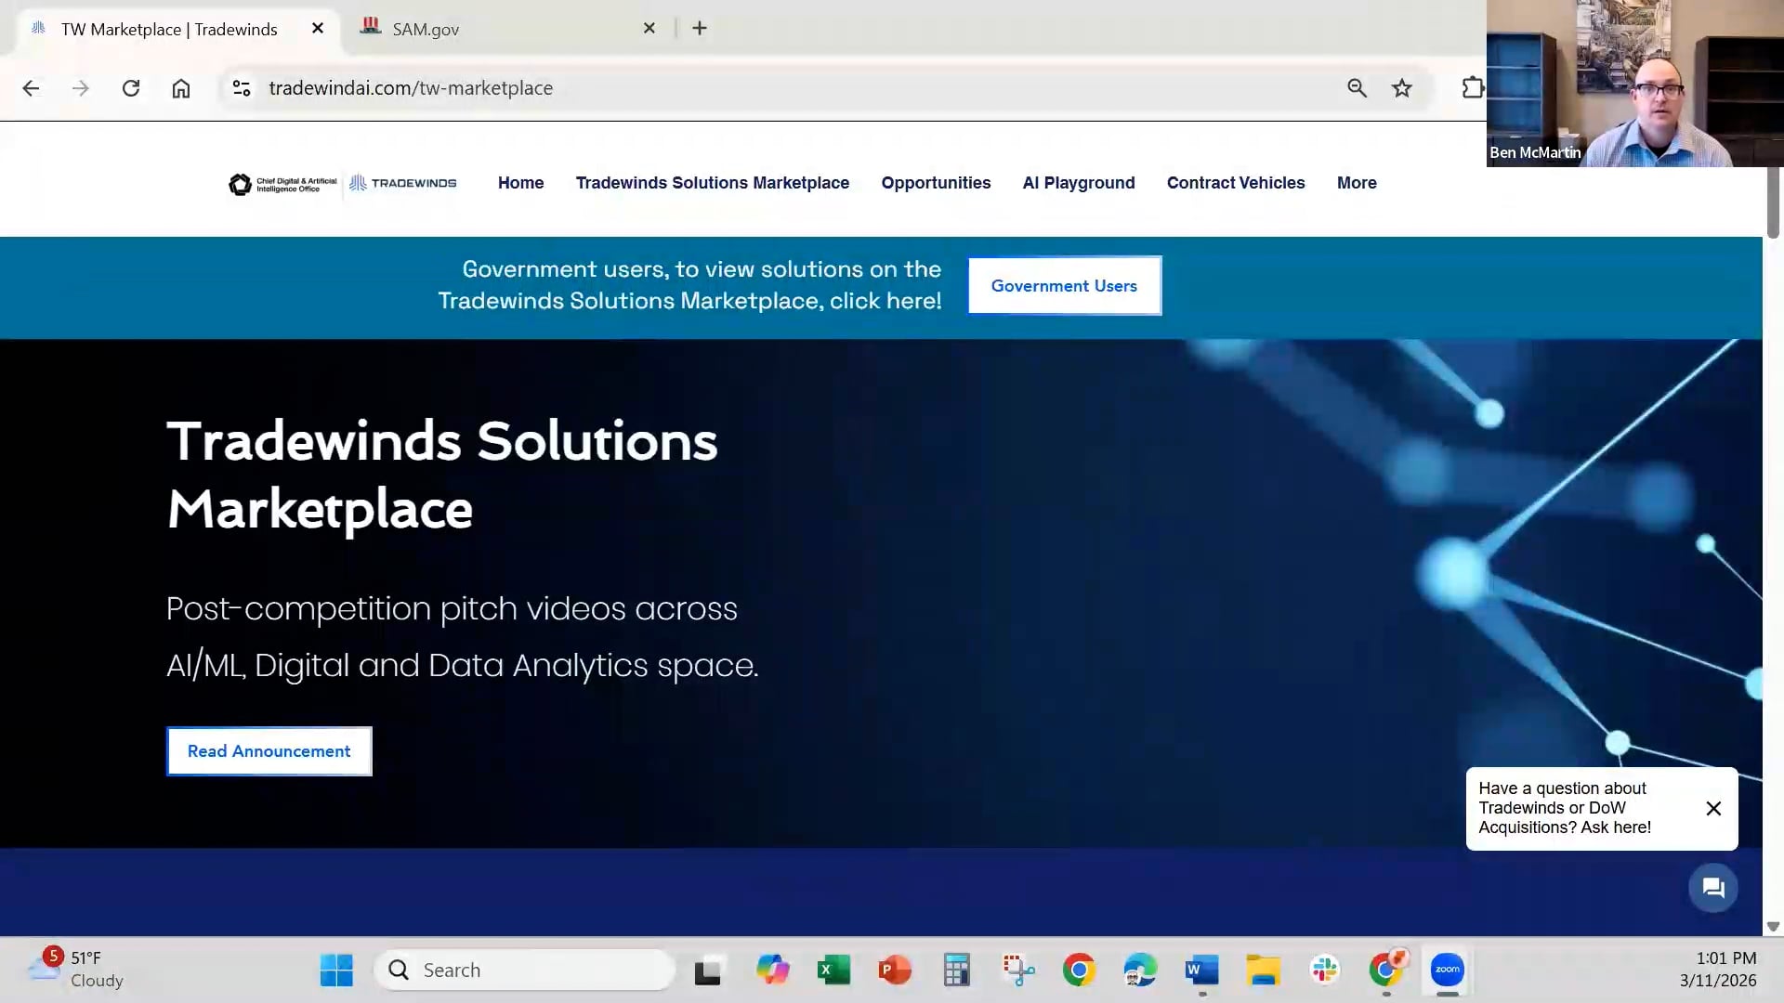Open the second Chrome profile icon in taskbar
The image size is (1784, 1003).
pos(1386,970)
